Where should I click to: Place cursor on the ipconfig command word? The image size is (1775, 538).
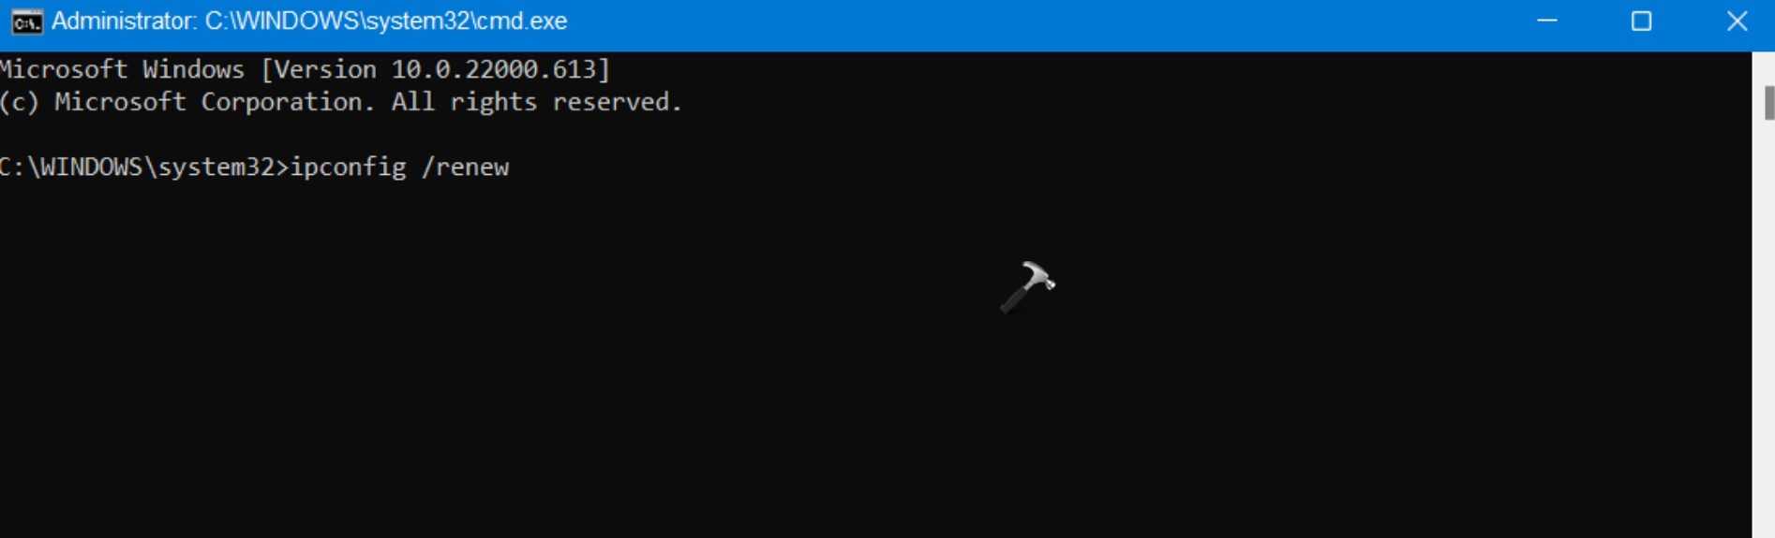click(348, 167)
